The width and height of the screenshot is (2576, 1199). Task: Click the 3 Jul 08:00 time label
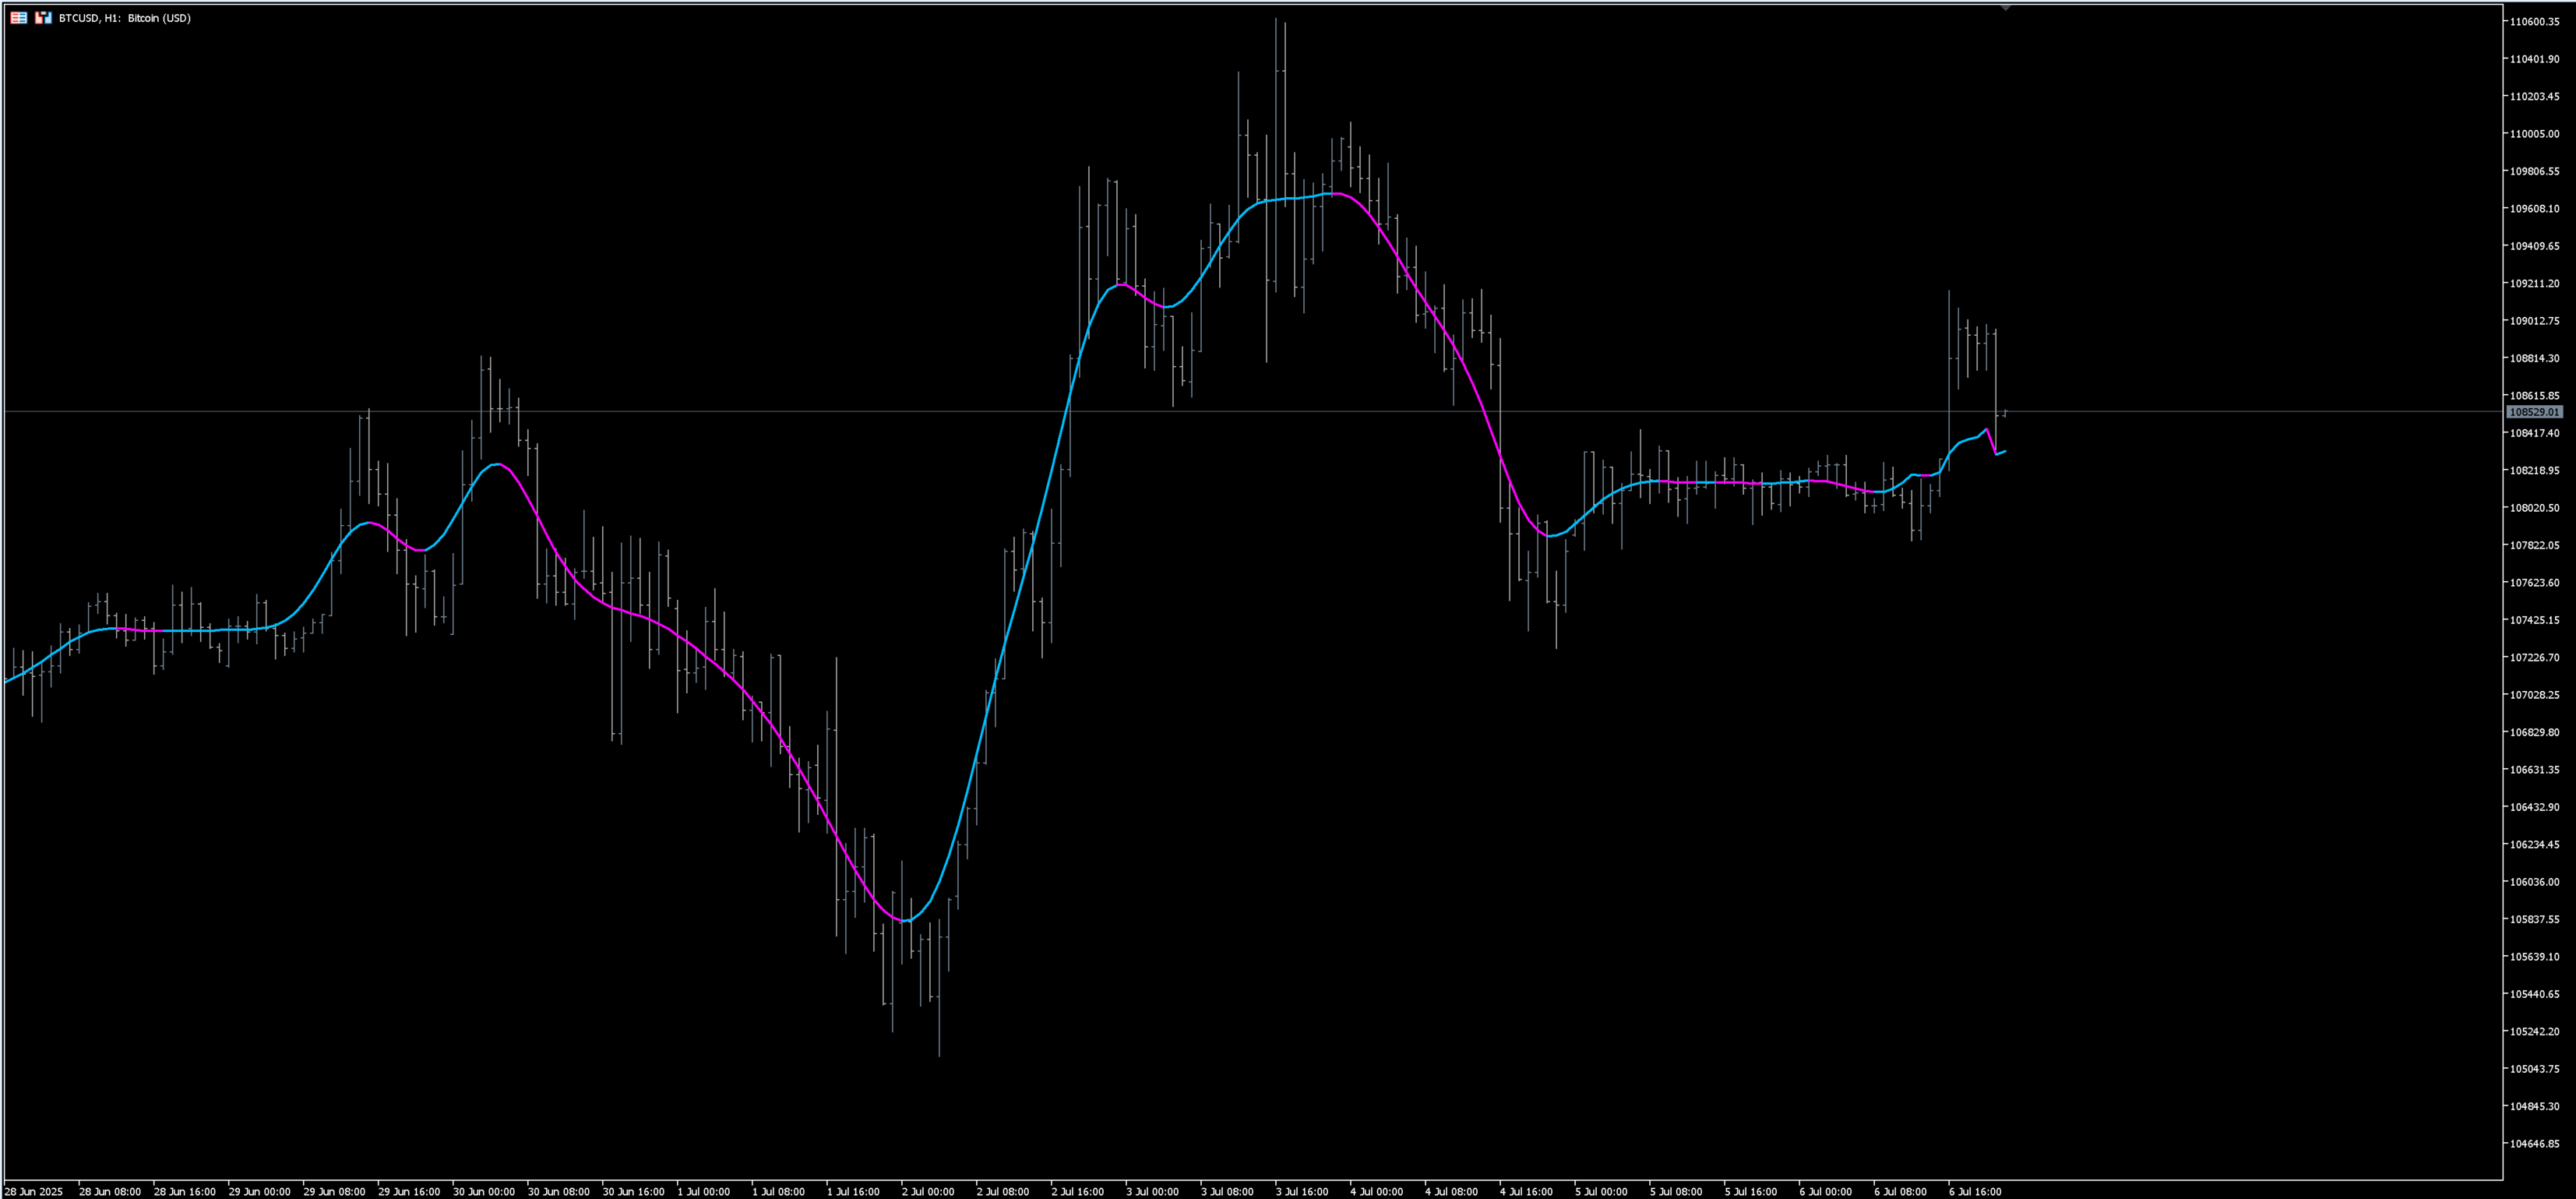(x=1227, y=1191)
